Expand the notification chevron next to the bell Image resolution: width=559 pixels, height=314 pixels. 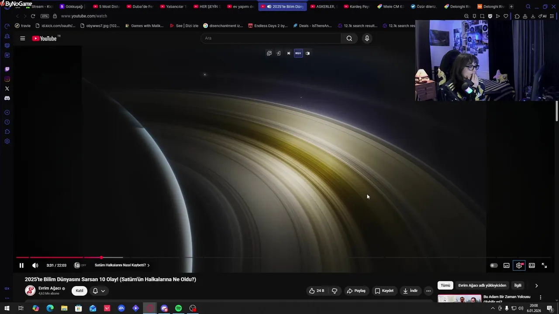click(103, 291)
